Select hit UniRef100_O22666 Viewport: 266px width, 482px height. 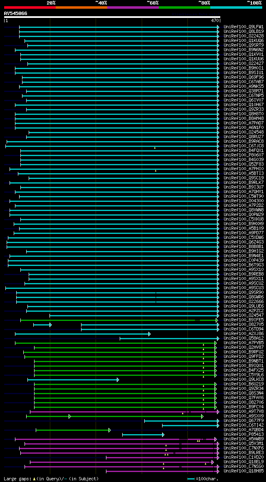click(244, 301)
